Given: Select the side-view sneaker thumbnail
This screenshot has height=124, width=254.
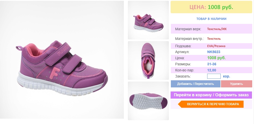Looking at the screenshot, I should tap(148, 20).
